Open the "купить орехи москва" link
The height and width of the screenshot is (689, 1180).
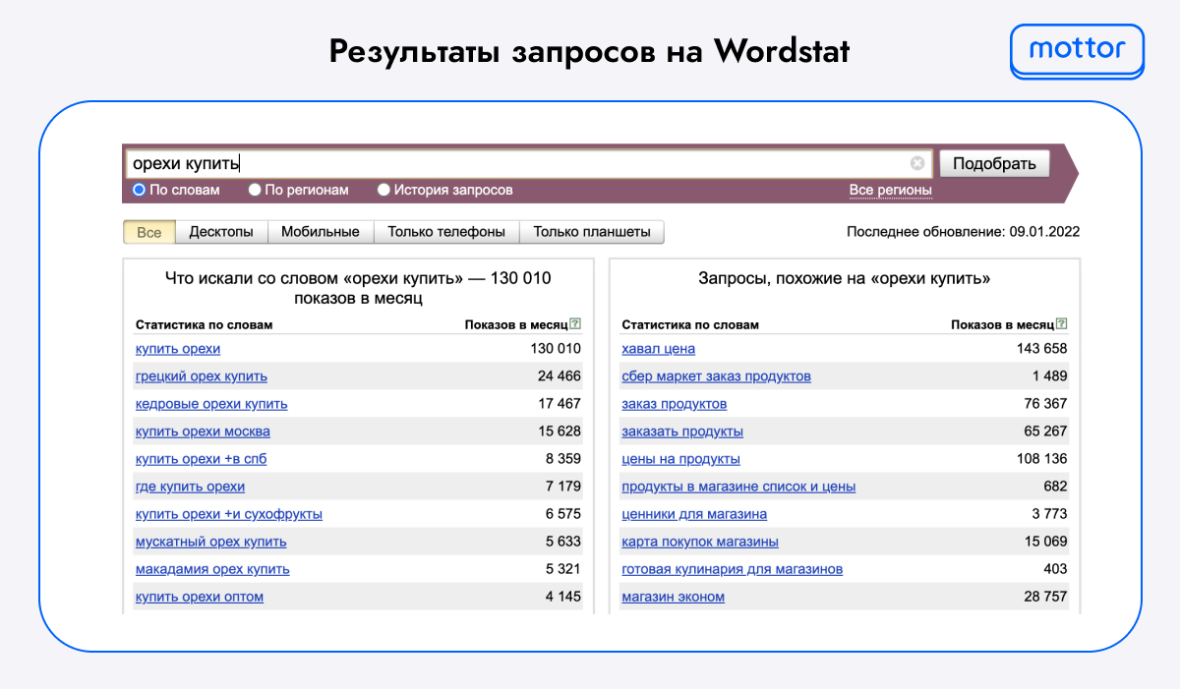coord(203,431)
